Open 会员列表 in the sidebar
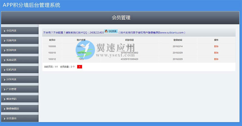 coord(11,31)
